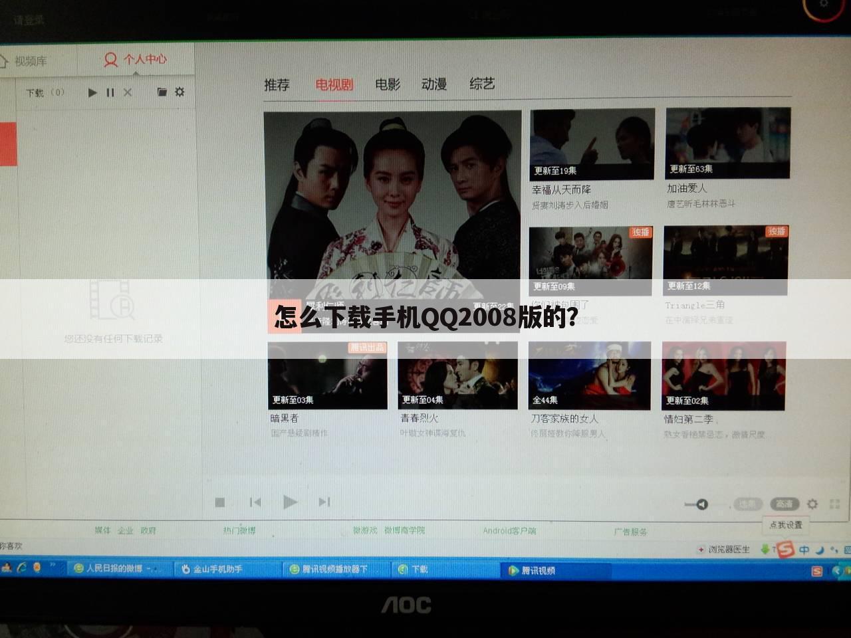Click the 腾讯视频 taskbar button
851x638 pixels.
click(555, 570)
